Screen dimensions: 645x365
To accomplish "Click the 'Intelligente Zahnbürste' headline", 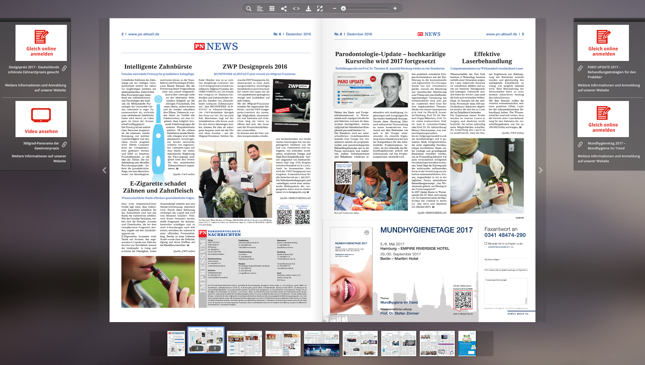I will [x=158, y=67].
